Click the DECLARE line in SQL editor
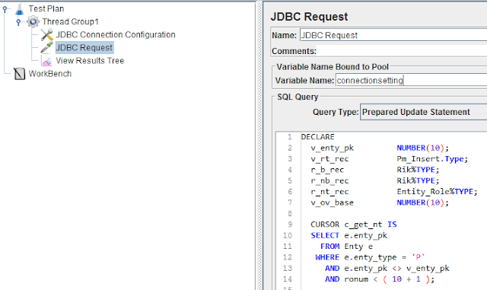487x290 pixels. (318, 137)
